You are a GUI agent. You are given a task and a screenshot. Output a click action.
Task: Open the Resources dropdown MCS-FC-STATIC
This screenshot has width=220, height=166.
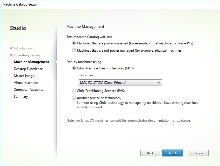120,82
